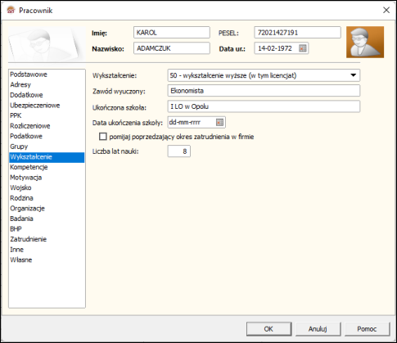Viewport: 397px width, 343px height.
Task: Open the Kompetencje section
Action: coord(29,167)
